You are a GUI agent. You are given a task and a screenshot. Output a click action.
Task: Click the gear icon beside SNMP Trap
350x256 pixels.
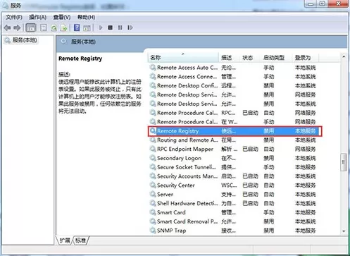153,231
